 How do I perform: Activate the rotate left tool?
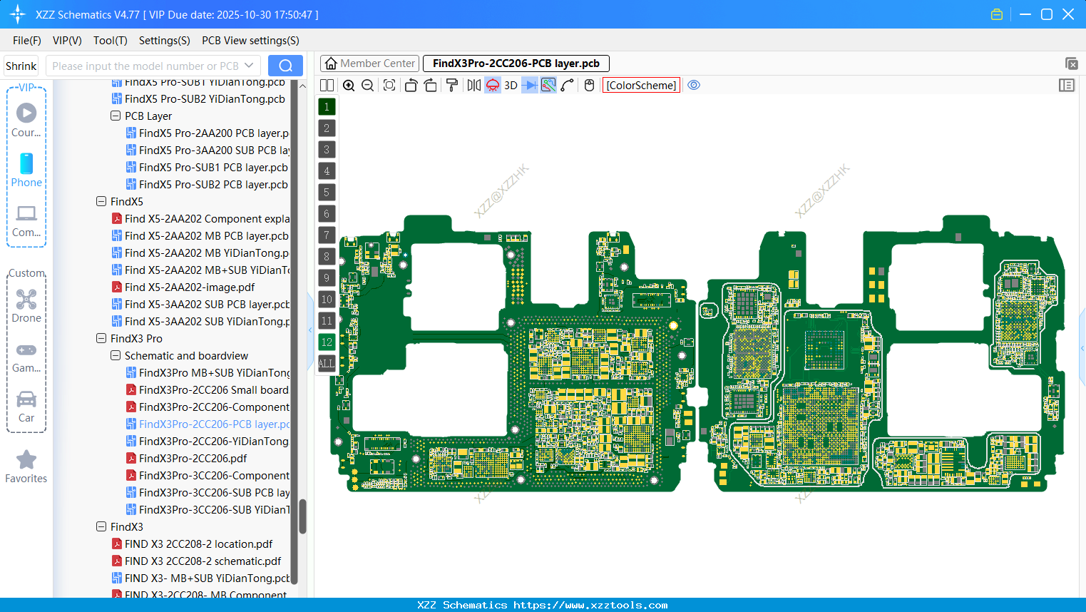point(411,85)
